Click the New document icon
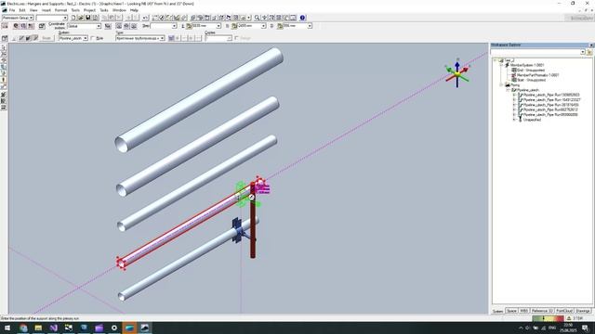595x334 pixels. point(73,18)
